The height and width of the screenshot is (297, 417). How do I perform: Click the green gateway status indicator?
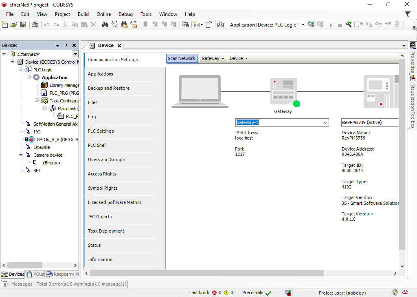coord(296,104)
